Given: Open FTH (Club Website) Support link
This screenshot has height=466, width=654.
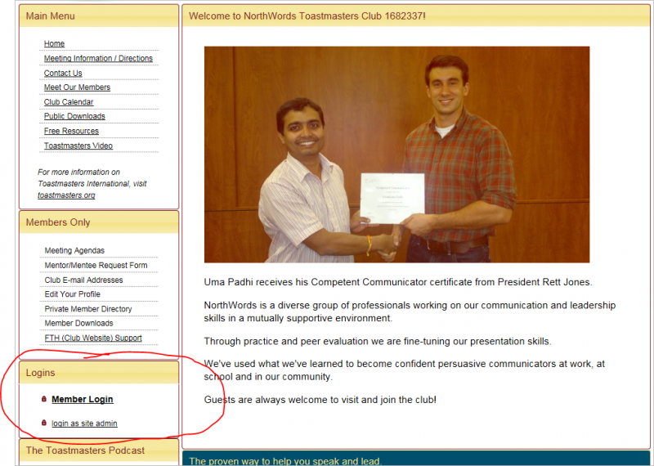Looking at the screenshot, I should 93,338.
